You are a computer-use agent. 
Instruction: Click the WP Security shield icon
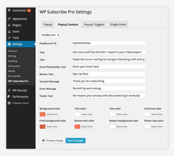coord(9,90)
